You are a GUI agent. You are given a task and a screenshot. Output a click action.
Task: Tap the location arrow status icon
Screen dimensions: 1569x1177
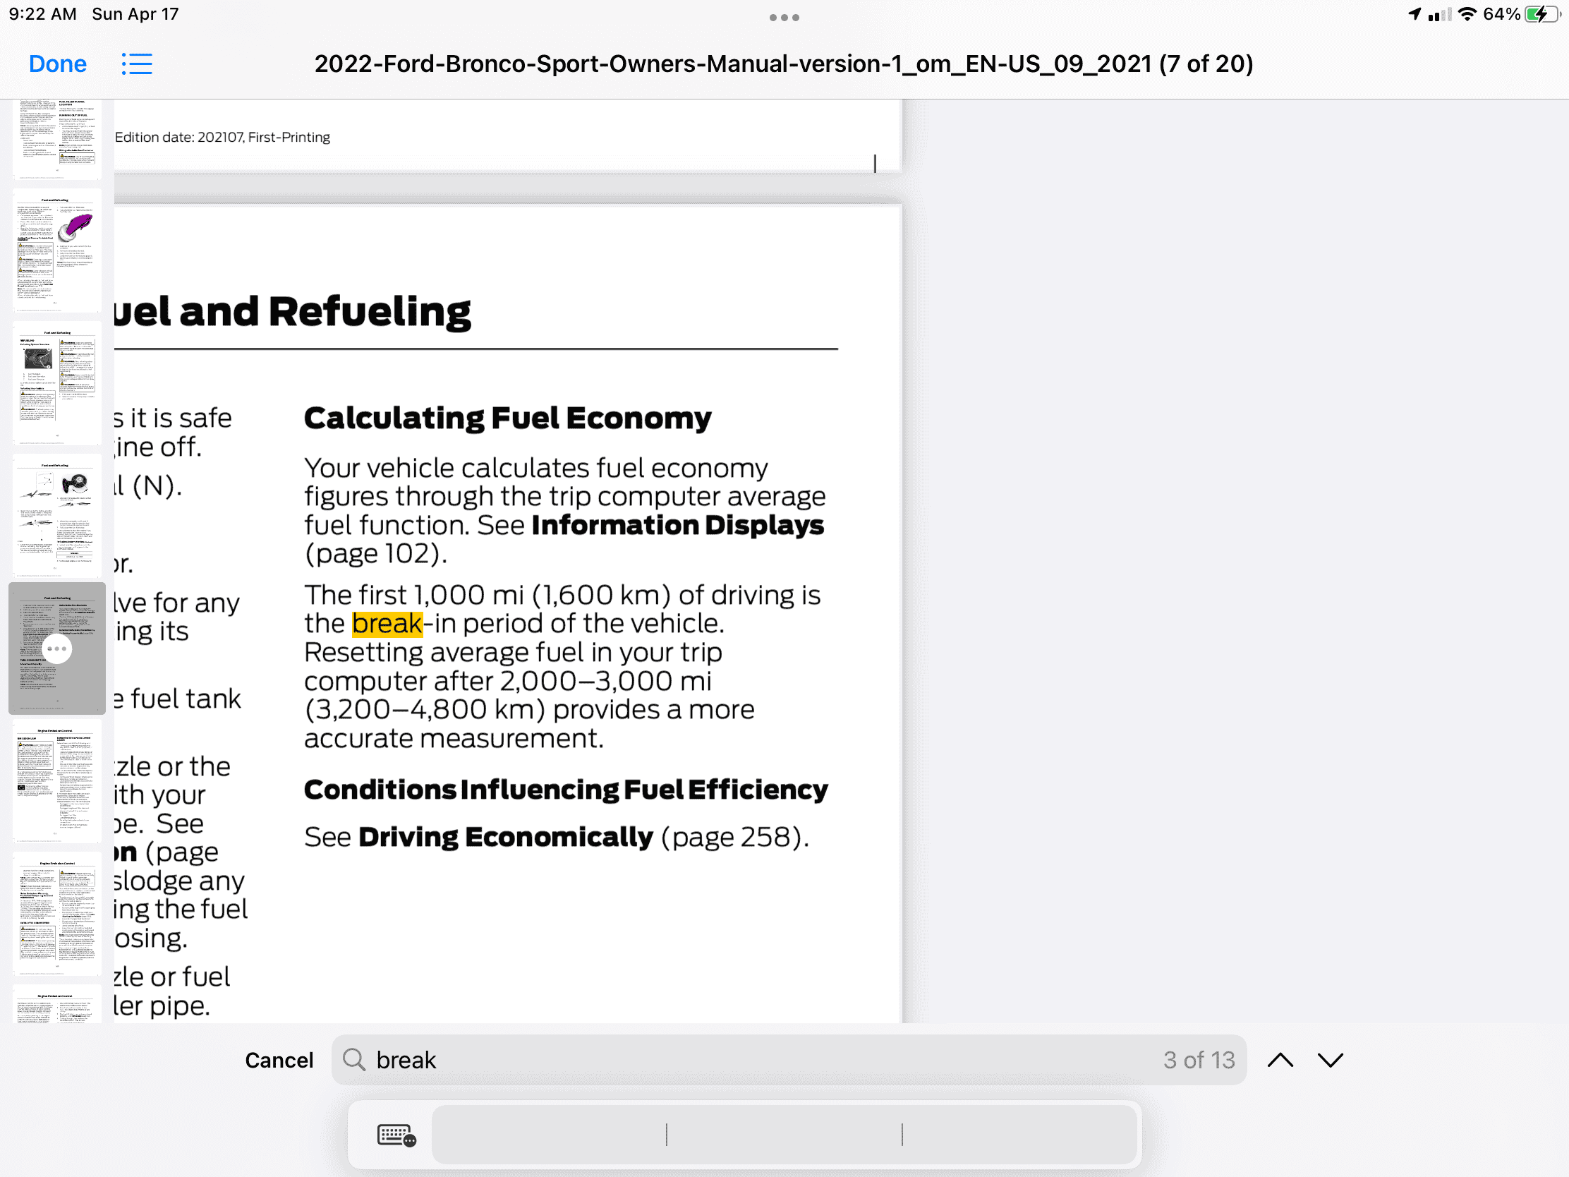click(1414, 14)
